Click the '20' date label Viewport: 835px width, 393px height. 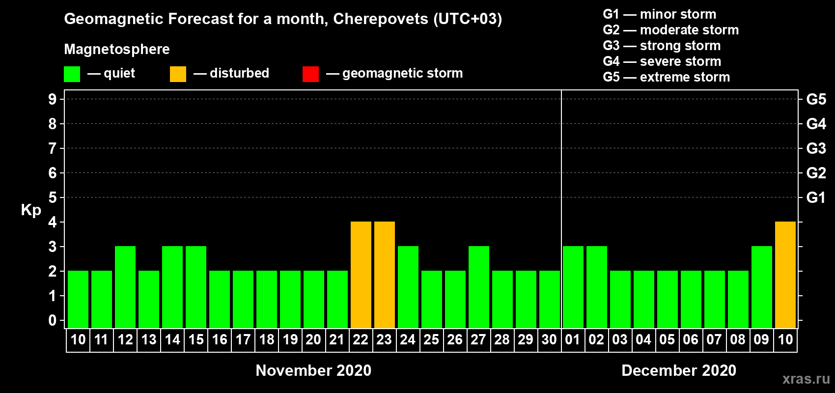[x=313, y=340]
